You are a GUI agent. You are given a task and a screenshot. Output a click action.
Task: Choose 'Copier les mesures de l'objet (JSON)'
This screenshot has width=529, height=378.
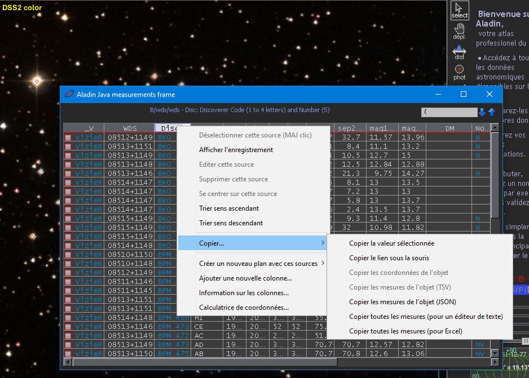403,302
